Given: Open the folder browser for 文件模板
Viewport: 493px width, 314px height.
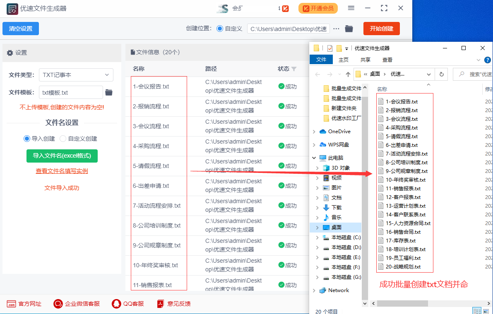Looking at the screenshot, I should [109, 92].
